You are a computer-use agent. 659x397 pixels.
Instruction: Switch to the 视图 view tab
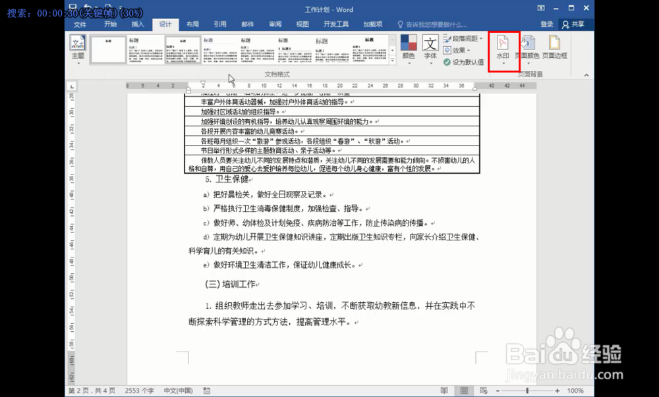point(302,24)
